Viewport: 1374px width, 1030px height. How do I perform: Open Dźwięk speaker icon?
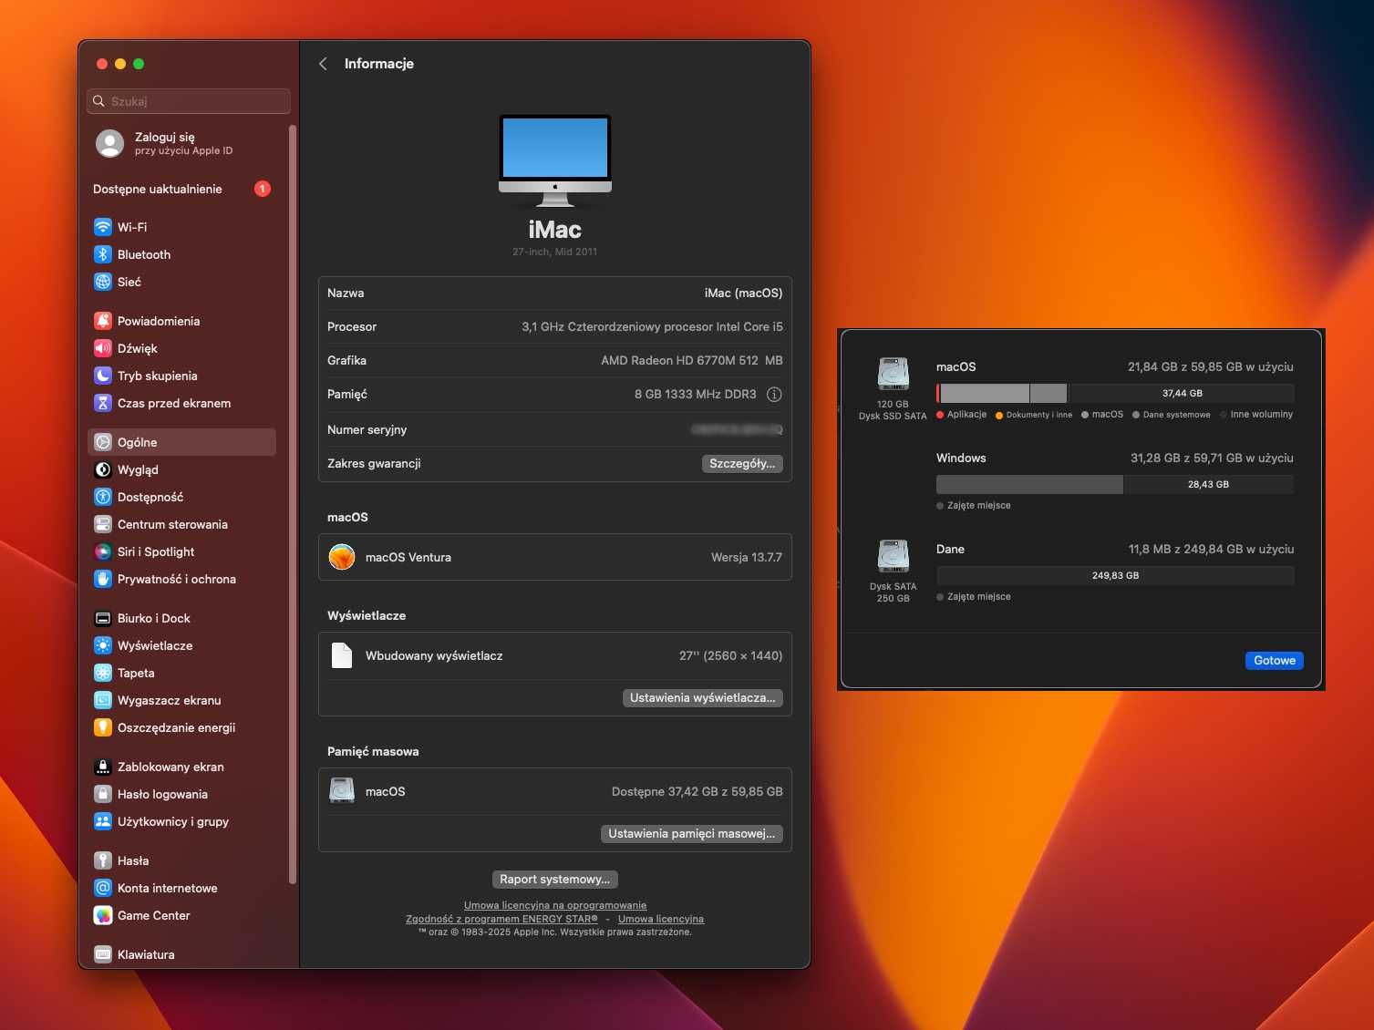[103, 348]
